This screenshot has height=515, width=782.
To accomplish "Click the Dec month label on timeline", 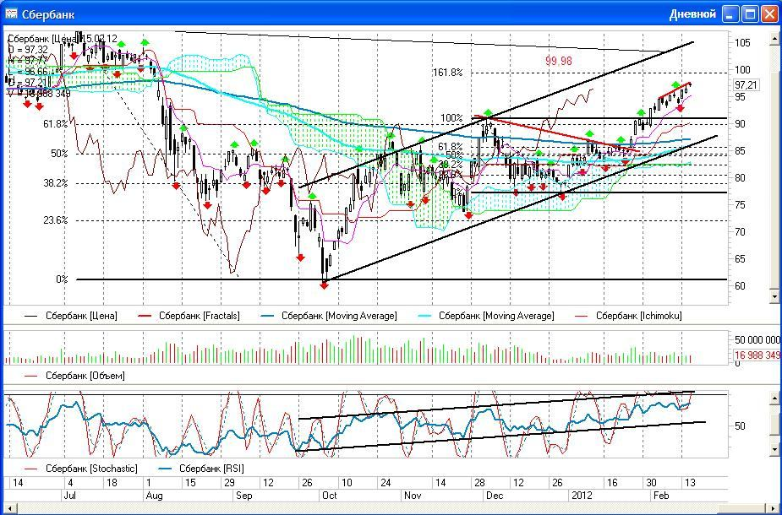I will point(495,496).
